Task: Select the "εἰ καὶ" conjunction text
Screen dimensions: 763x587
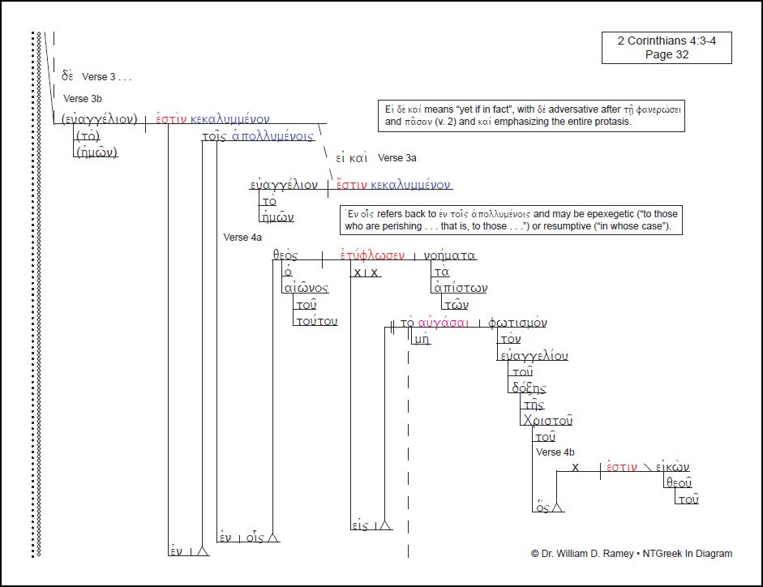Action: tap(351, 158)
